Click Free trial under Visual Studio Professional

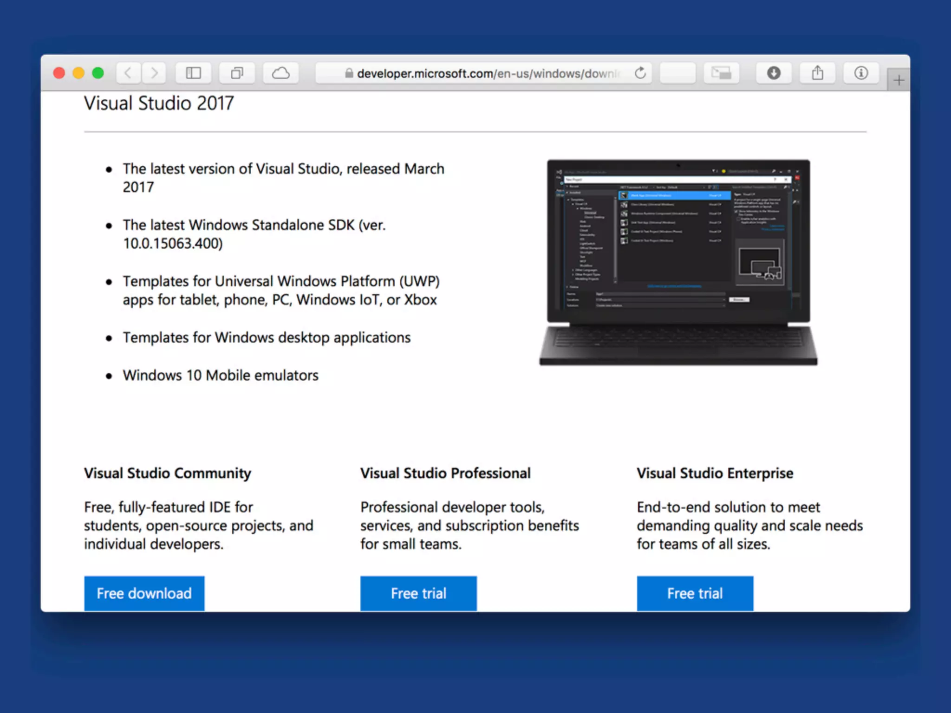(x=418, y=593)
